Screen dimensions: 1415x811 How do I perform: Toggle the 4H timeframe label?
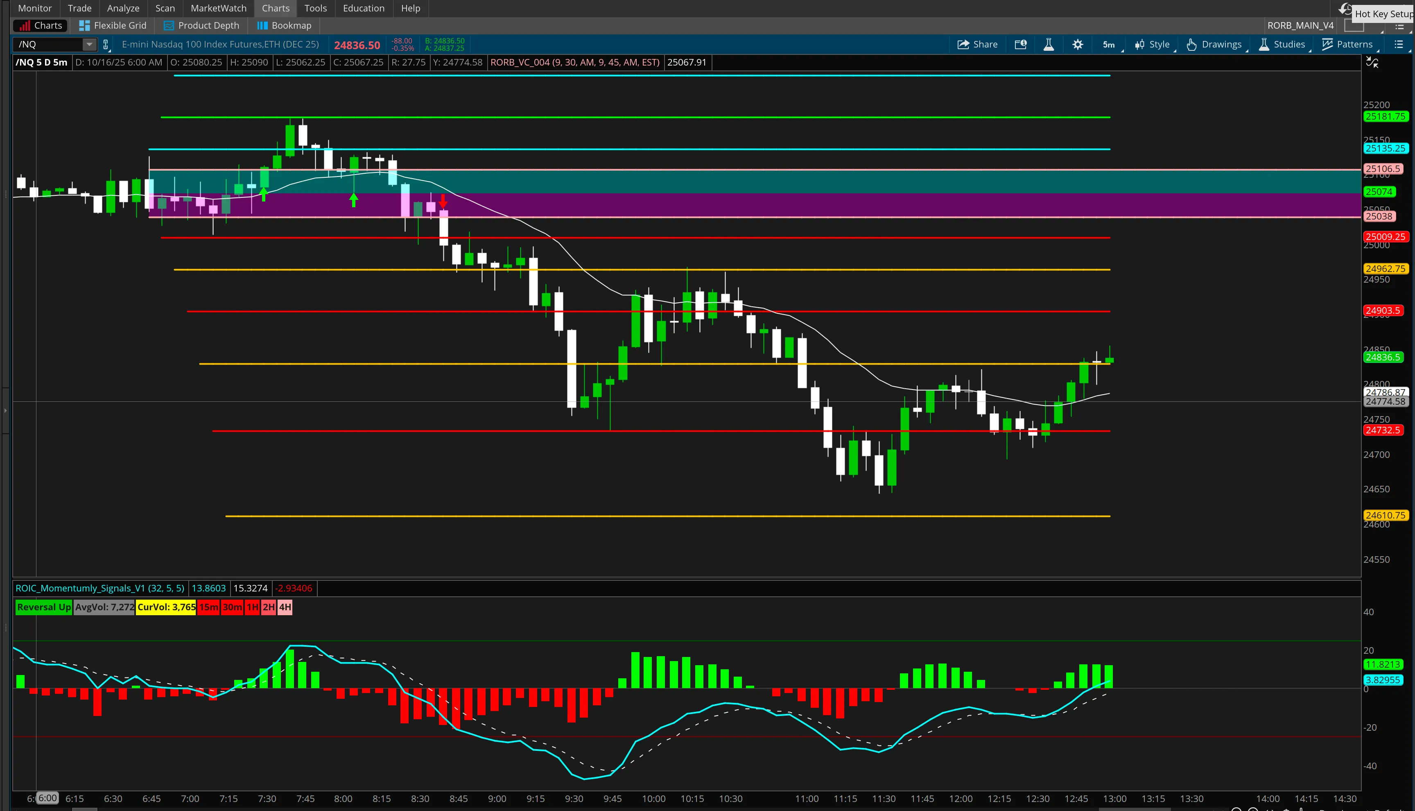[x=285, y=607]
